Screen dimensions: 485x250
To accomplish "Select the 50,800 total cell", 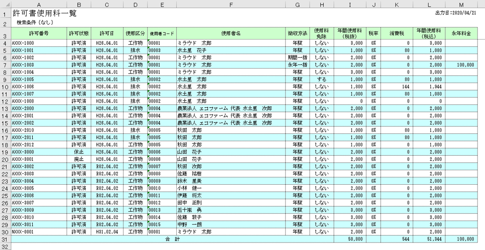I will point(350,239).
